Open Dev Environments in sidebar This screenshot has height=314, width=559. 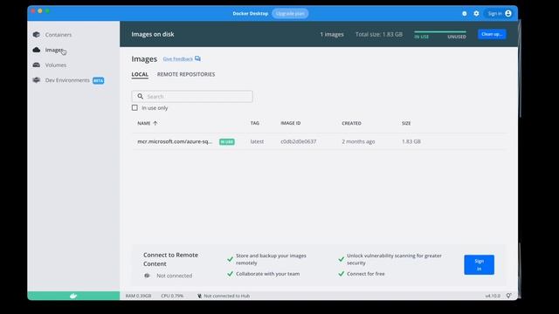[x=67, y=80]
